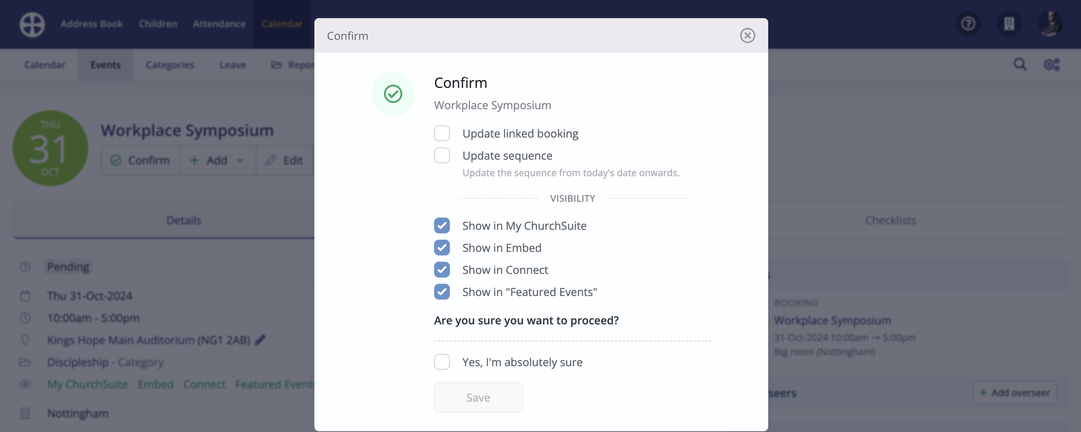
Task: Open the Workplace Symposium booking link
Action: pos(832,320)
